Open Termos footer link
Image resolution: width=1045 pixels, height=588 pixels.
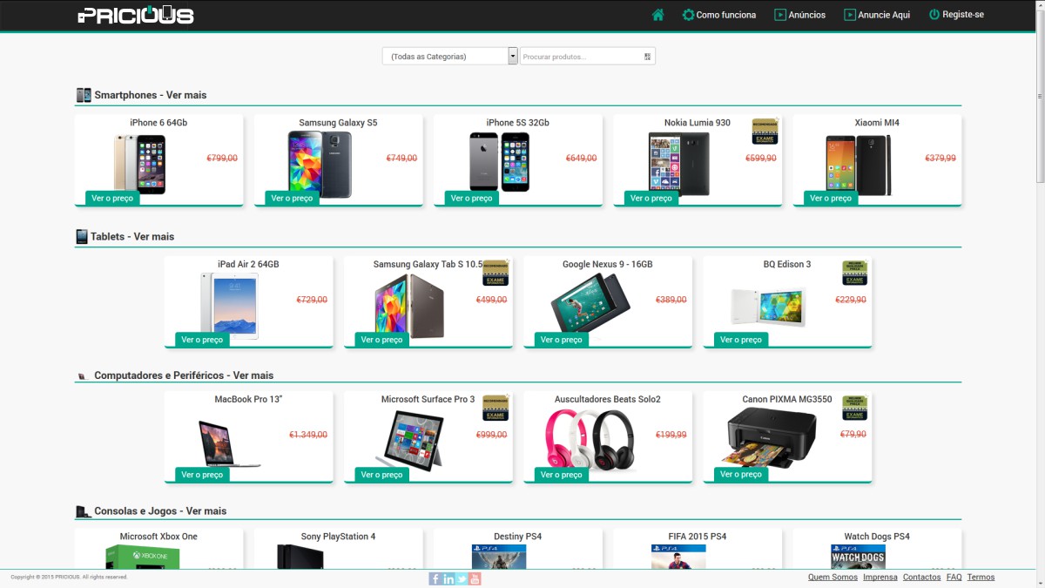point(981,577)
